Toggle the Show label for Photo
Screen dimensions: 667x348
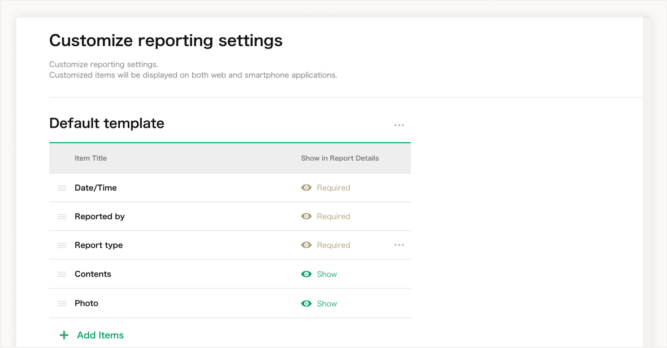327,303
